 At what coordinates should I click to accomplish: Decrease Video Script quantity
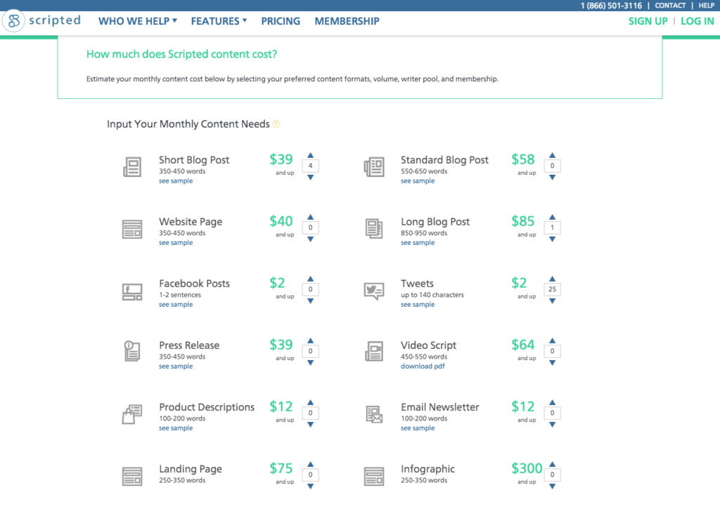coord(553,363)
